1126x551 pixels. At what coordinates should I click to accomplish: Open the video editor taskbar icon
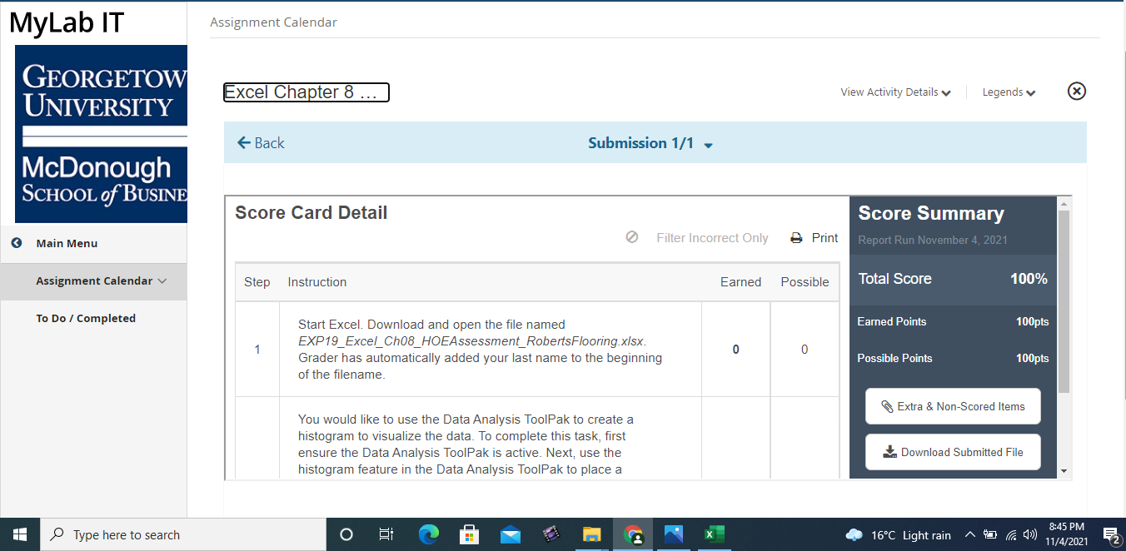(551, 534)
